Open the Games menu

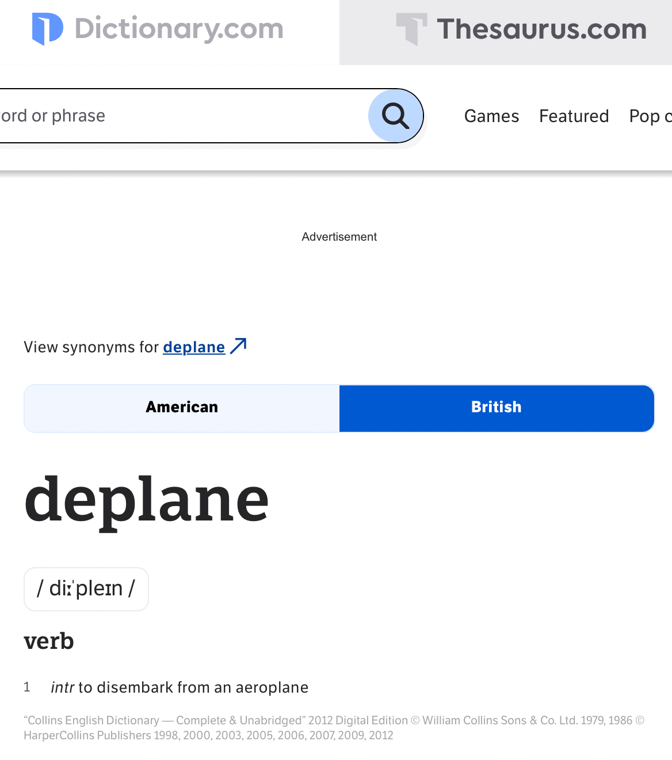(x=491, y=116)
